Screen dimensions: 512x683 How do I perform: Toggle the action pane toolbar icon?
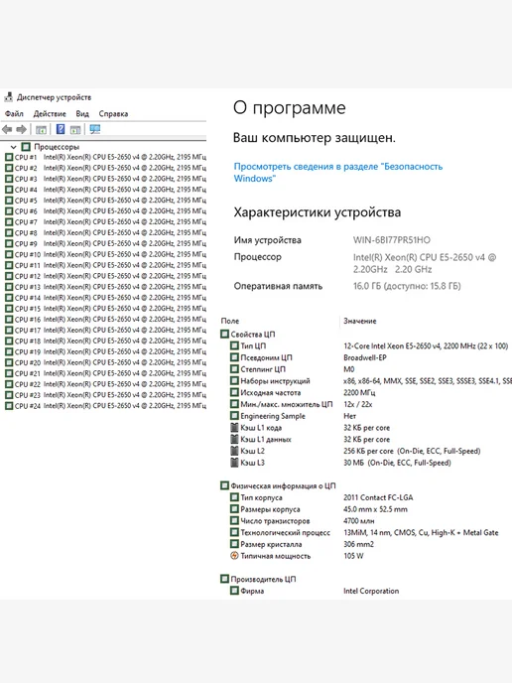75,129
